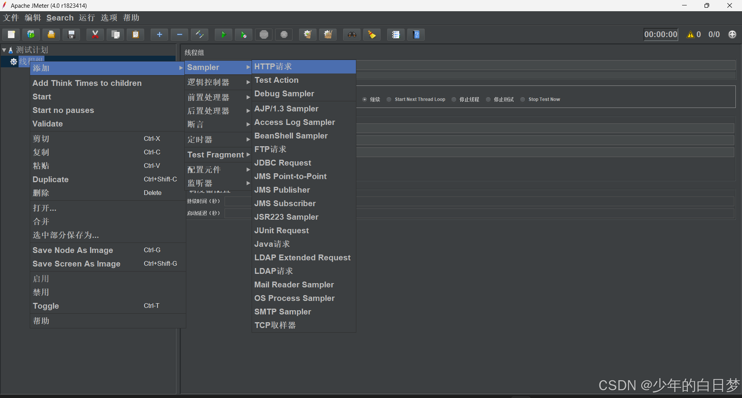Screen dimensions: 742x398
Task: Open the 文件 menu
Action: (11, 18)
